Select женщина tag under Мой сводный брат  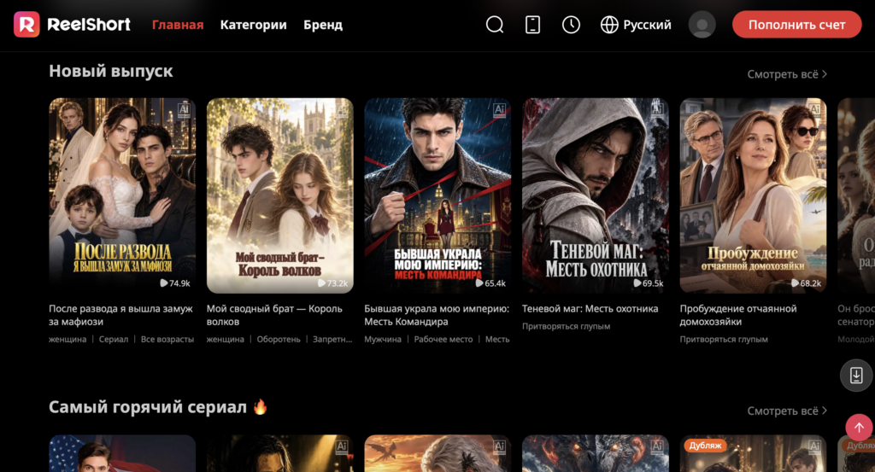tap(226, 340)
